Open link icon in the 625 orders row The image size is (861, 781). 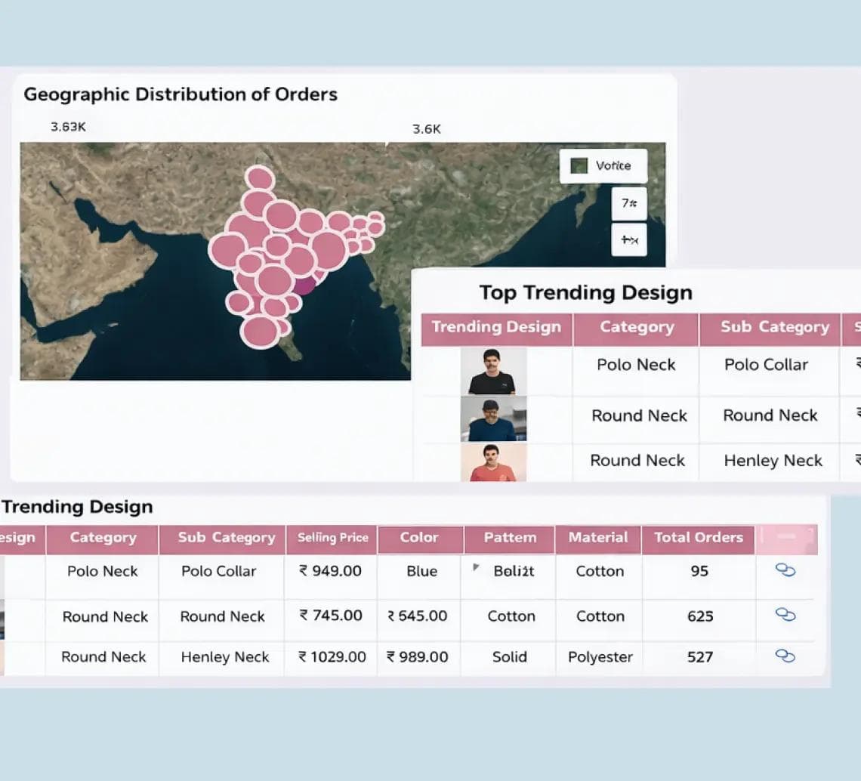[x=785, y=615]
